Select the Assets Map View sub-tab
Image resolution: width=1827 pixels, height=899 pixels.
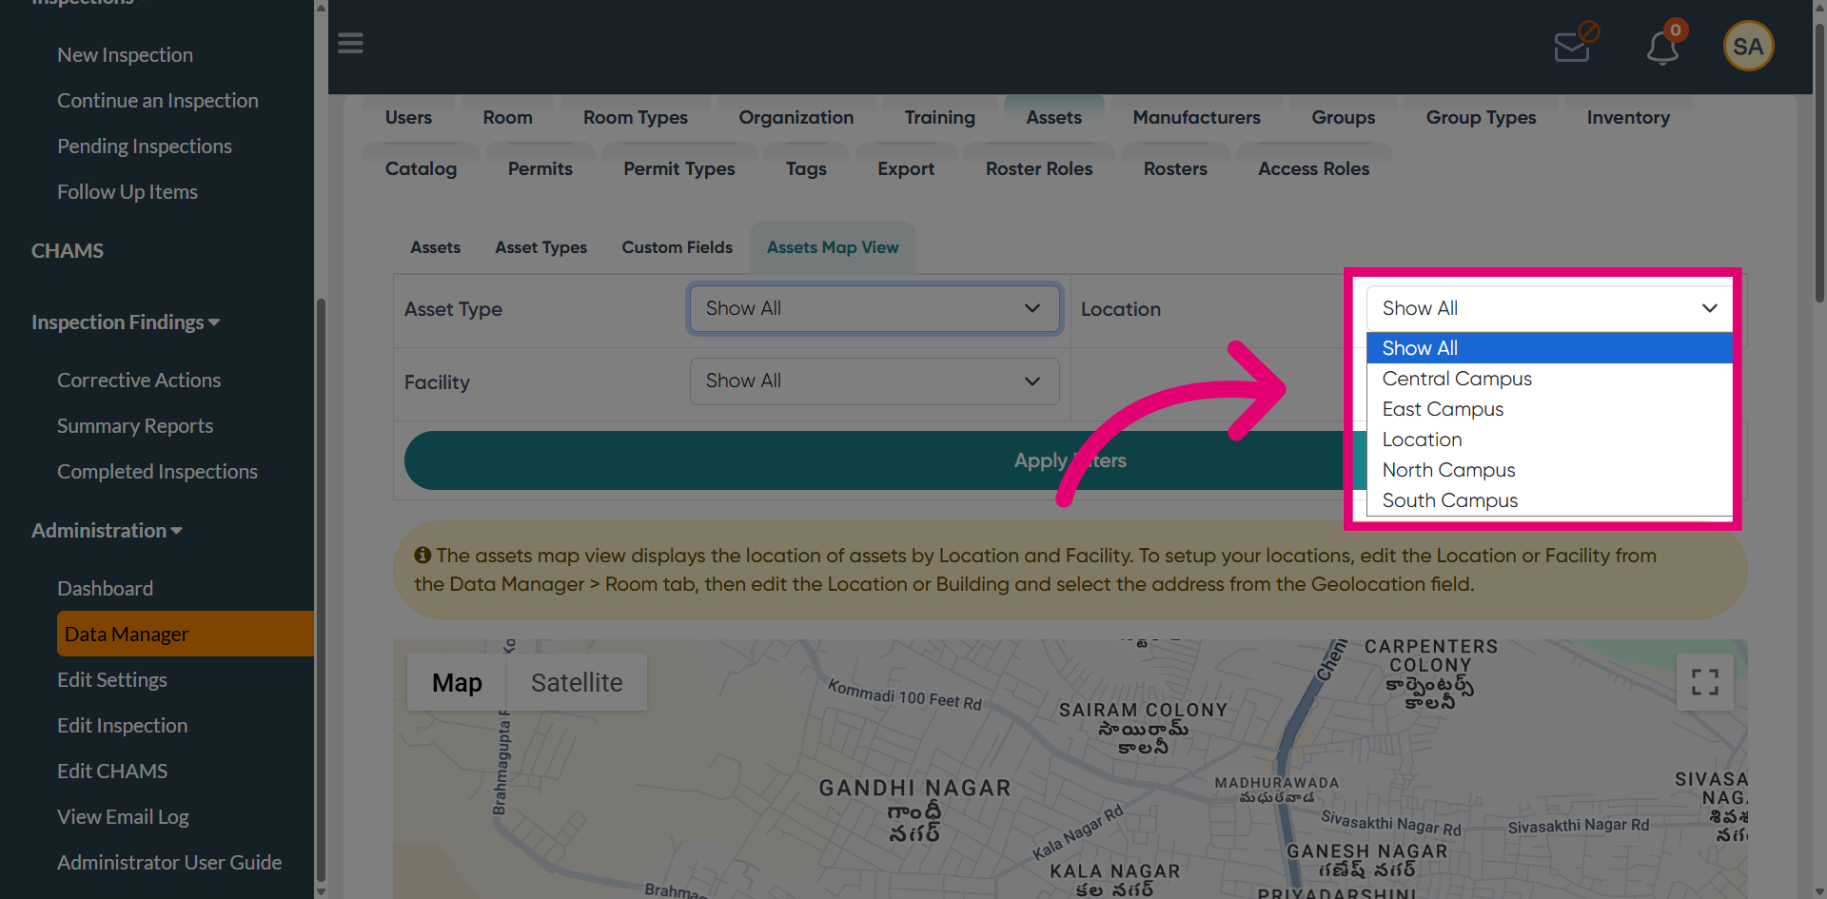click(x=833, y=247)
